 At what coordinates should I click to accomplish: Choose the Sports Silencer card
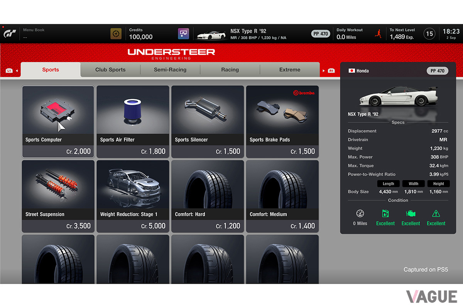(x=208, y=122)
